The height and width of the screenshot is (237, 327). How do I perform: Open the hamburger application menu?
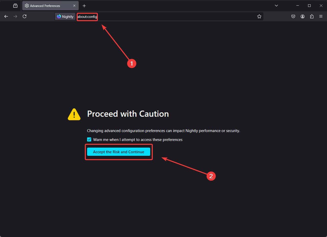tap(321, 16)
